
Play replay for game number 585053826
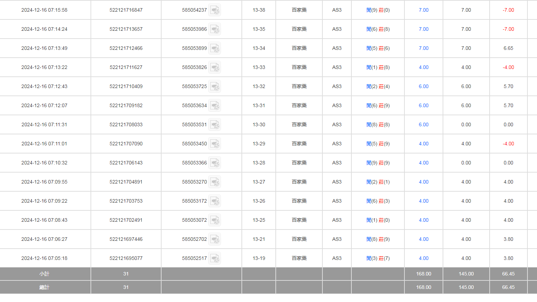coord(215,68)
